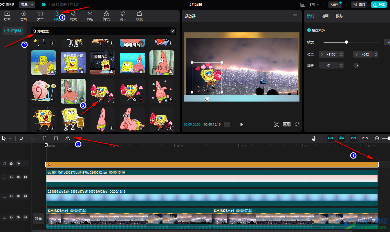Click the X position value field
The height and width of the screenshot is (232, 390).
pos(329,54)
